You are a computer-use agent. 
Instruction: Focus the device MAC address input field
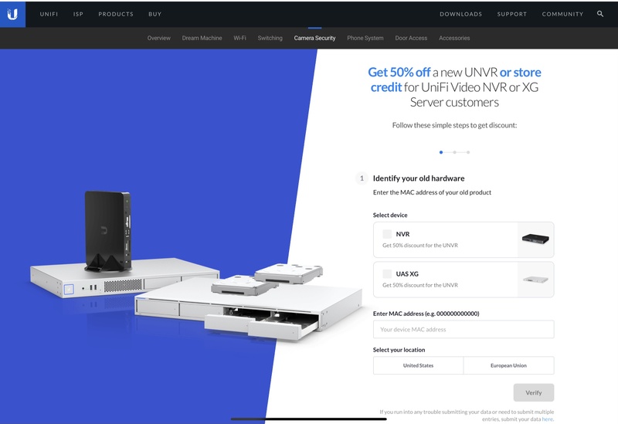point(463,330)
